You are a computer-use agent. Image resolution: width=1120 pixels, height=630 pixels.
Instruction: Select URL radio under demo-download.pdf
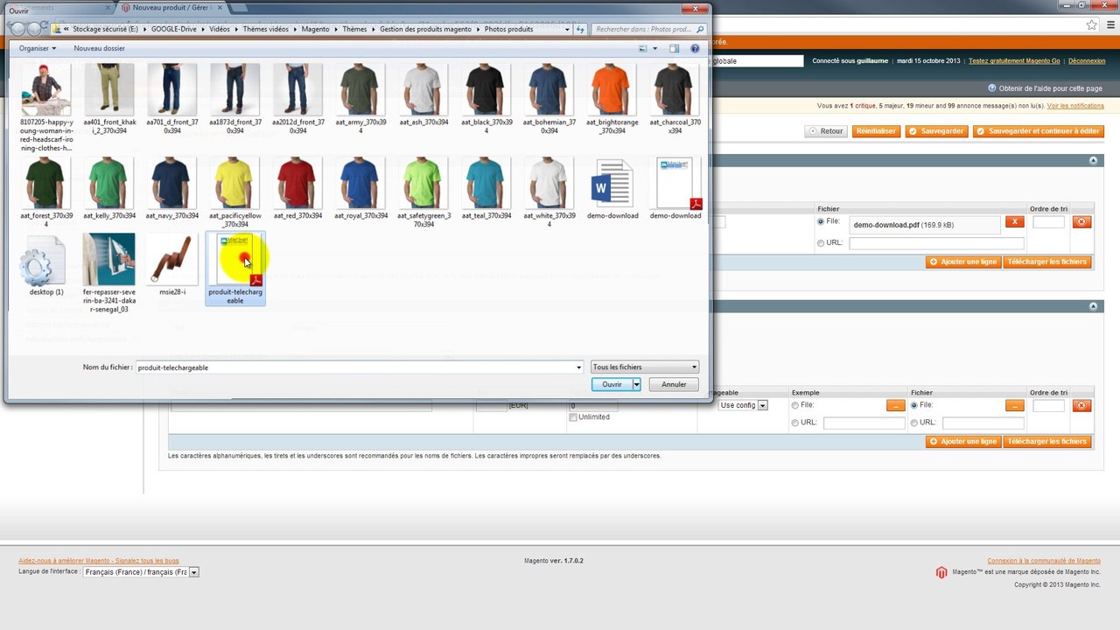pos(821,243)
